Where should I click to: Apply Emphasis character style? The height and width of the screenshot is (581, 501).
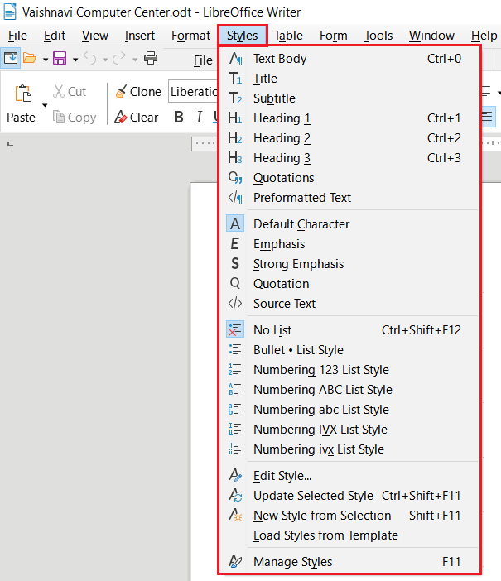tap(349, 244)
